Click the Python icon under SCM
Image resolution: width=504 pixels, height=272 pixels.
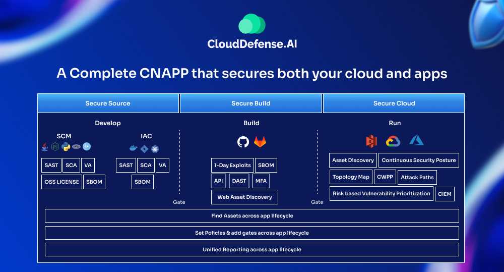(x=66, y=147)
